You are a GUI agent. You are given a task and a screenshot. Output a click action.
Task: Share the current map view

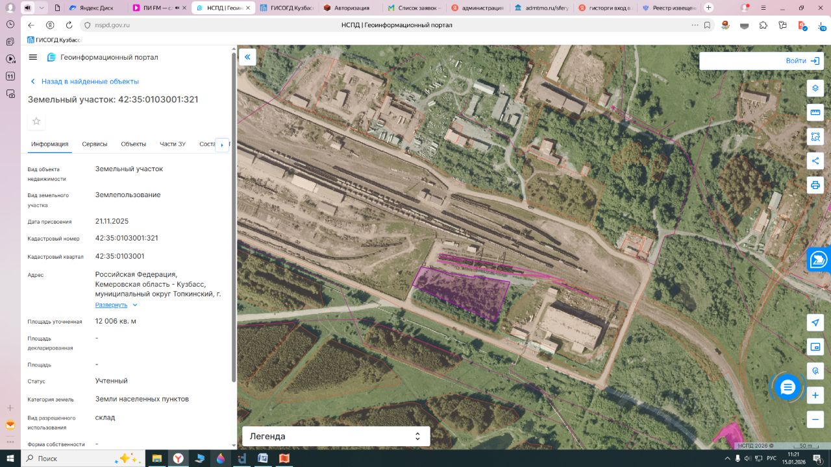point(815,161)
